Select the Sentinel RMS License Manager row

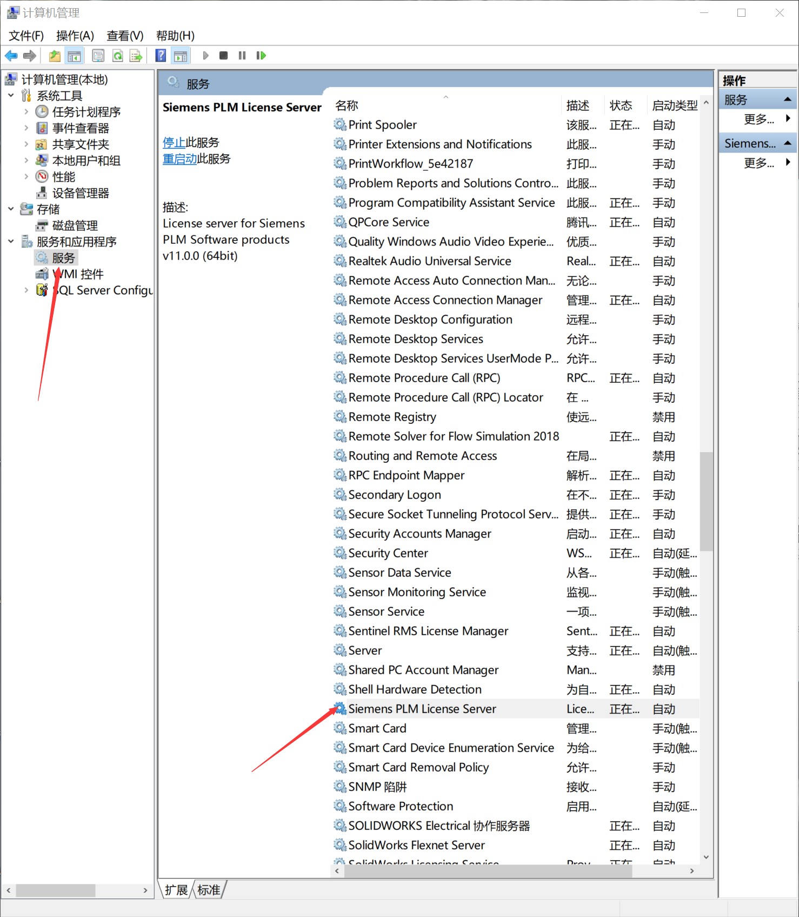tap(515, 631)
